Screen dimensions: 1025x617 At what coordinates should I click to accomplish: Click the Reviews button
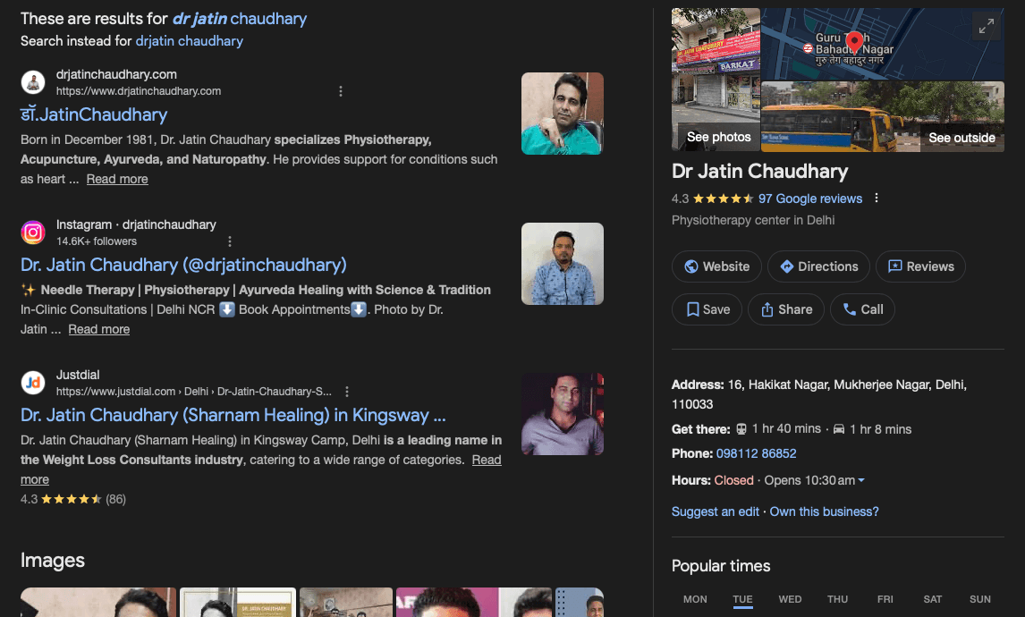tap(920, 266)
